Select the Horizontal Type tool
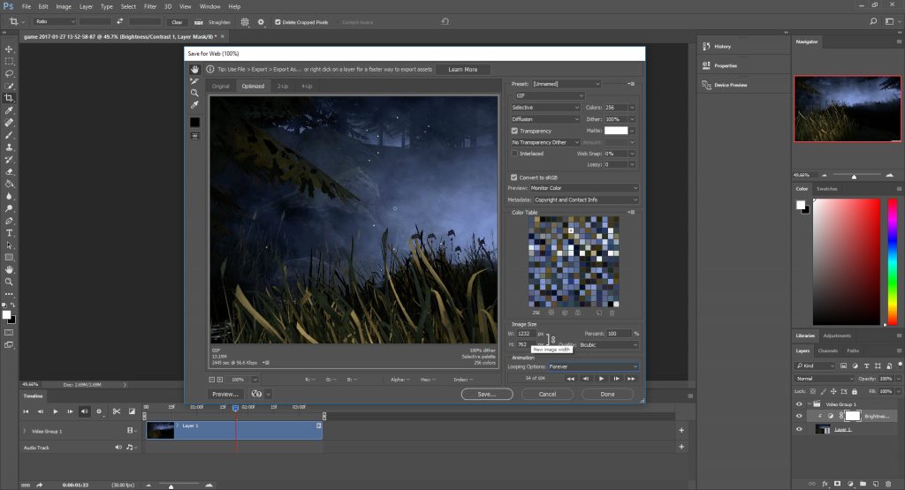Image resolution: width=905 pixels, height=490 pixels. pyautogui.click(x=9, y=233)
